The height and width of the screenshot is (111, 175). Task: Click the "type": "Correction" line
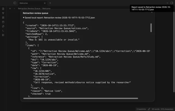(44, 63)
